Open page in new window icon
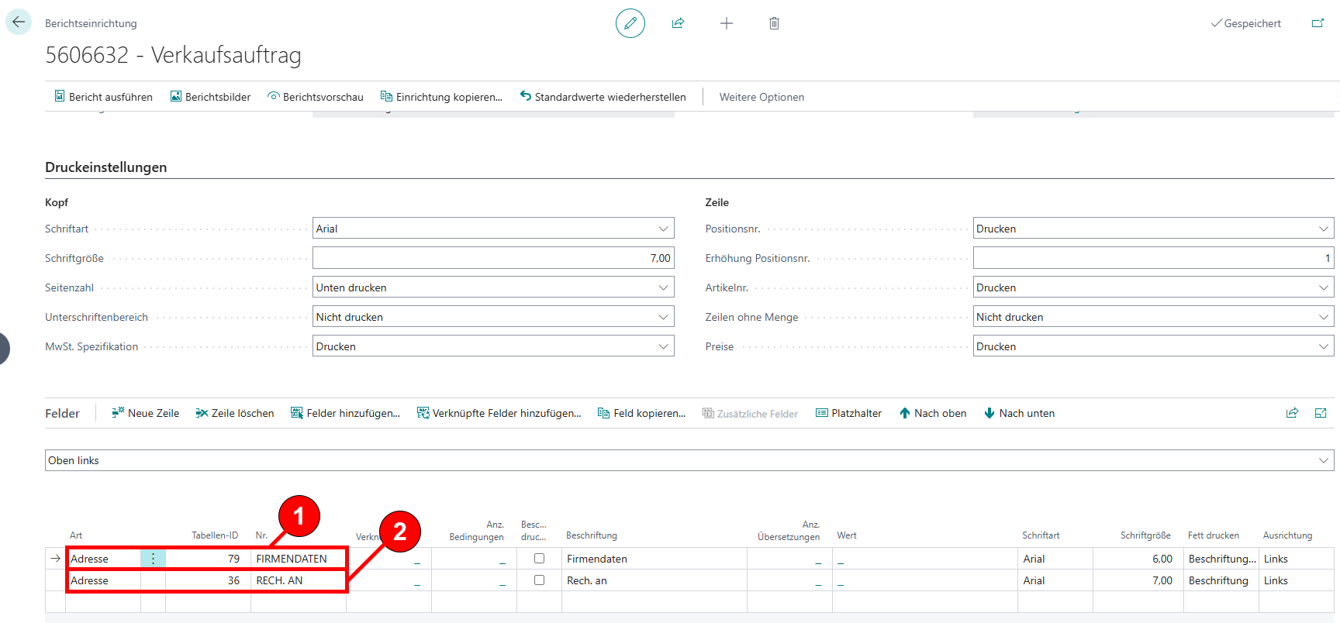This screenshot has width=1340, height=623. point(1318,23)
